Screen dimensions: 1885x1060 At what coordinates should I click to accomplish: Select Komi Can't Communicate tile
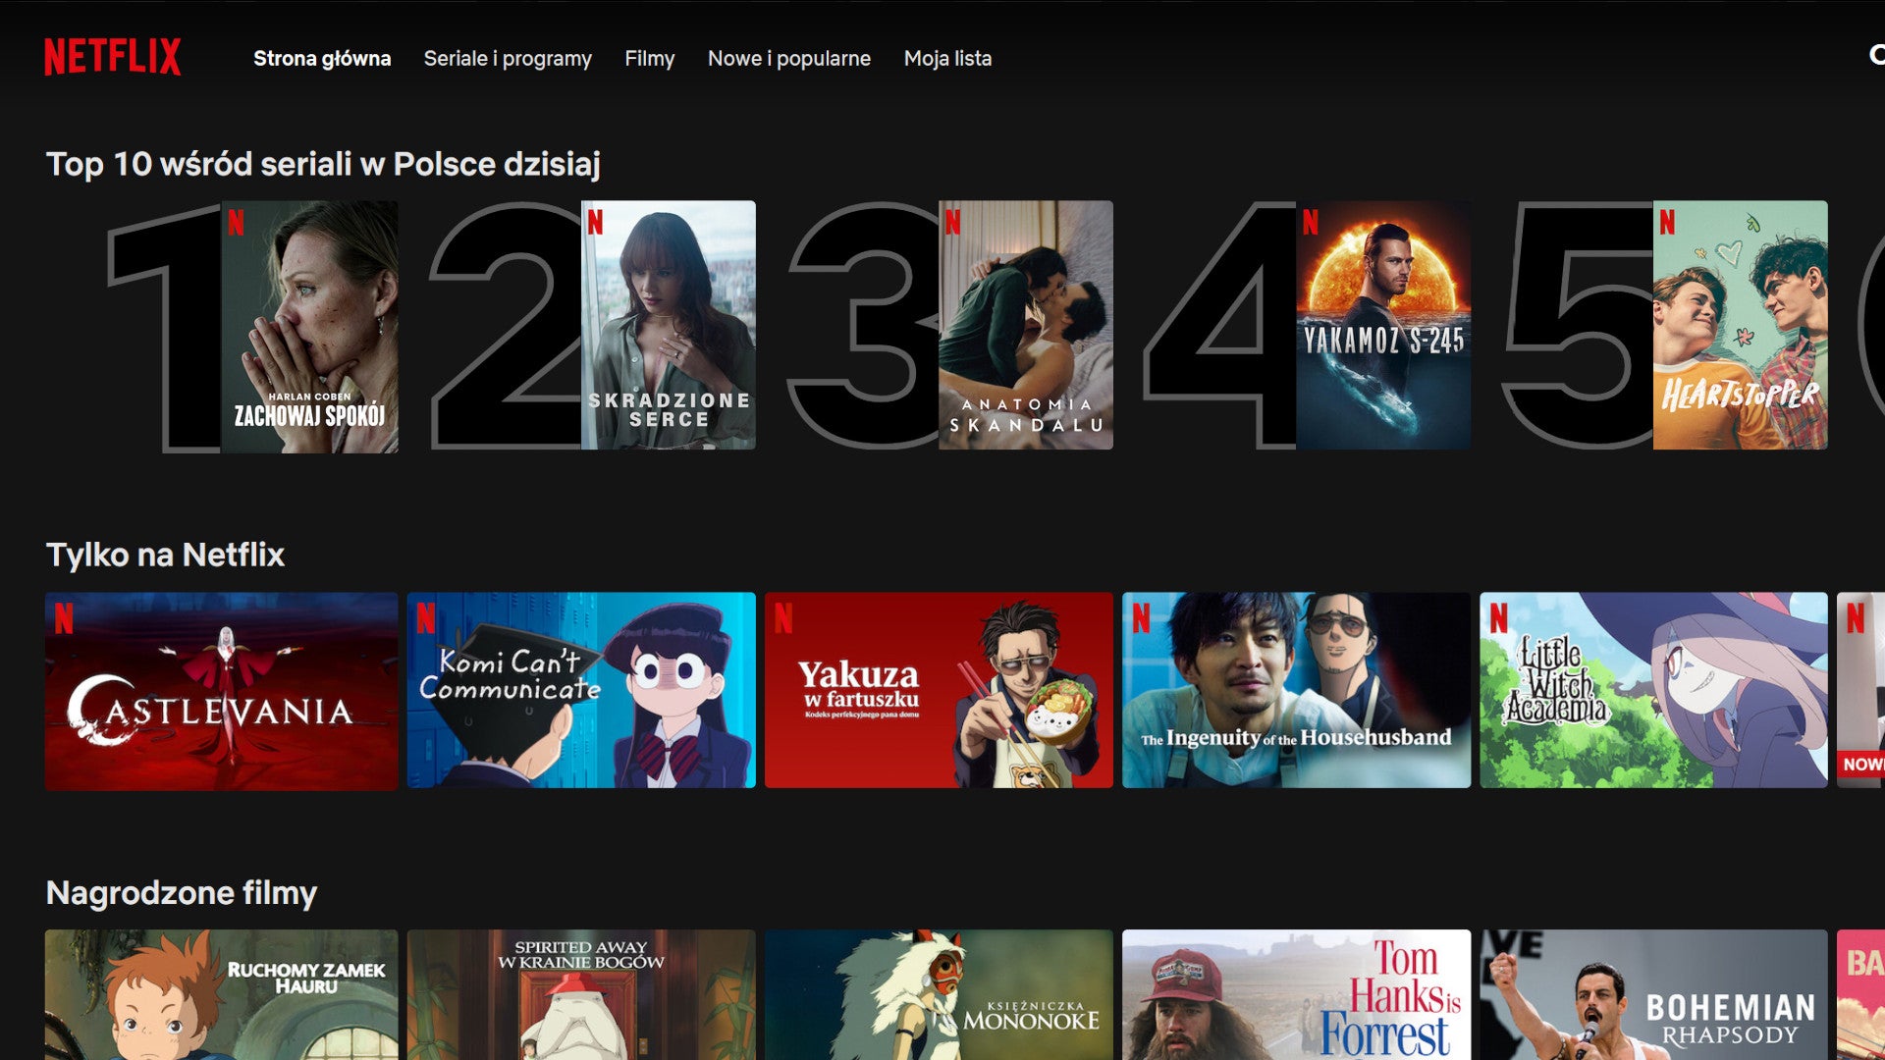[x=581, y=690]
